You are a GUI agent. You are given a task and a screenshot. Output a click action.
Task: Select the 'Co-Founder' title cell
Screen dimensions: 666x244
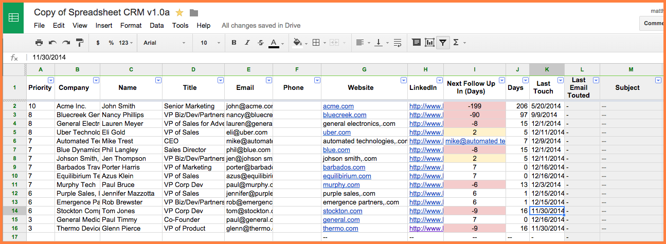(x=193, y=219)
